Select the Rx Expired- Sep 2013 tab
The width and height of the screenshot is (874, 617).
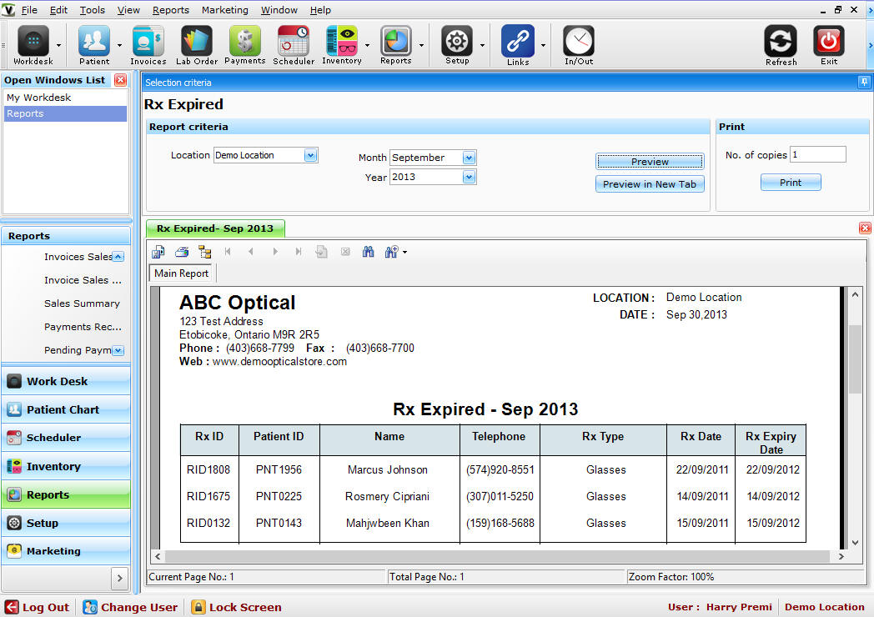point(215,228)
